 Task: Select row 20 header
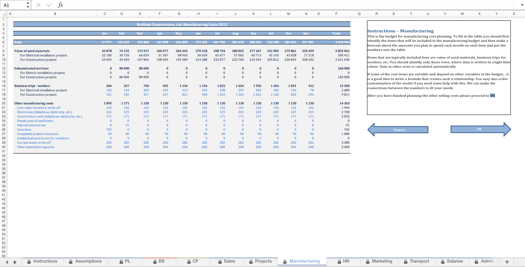tap(3, 103)
